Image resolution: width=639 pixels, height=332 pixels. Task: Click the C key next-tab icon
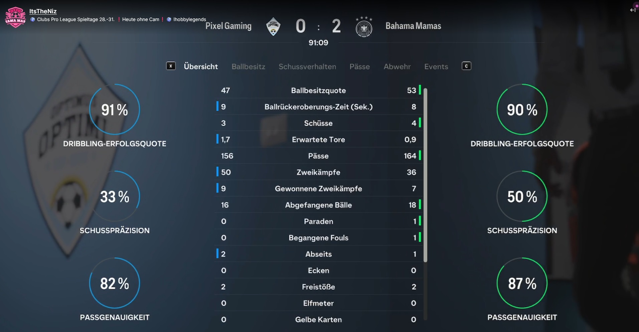(x=466, y=66)
